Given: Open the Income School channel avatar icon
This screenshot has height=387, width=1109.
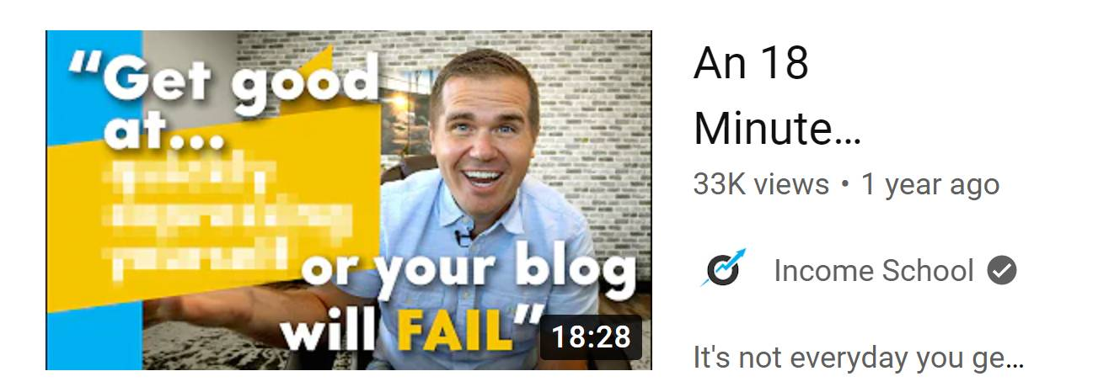Looking at the screenshot, I should tap(724, 270).
